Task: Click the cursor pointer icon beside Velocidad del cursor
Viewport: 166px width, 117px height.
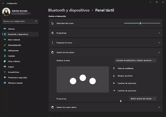Action: [52, 23]
